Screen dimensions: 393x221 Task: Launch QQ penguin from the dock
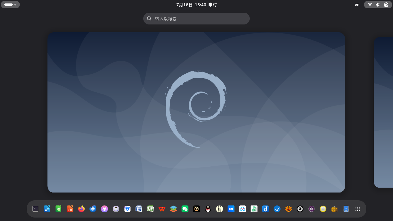click(208, 209)
